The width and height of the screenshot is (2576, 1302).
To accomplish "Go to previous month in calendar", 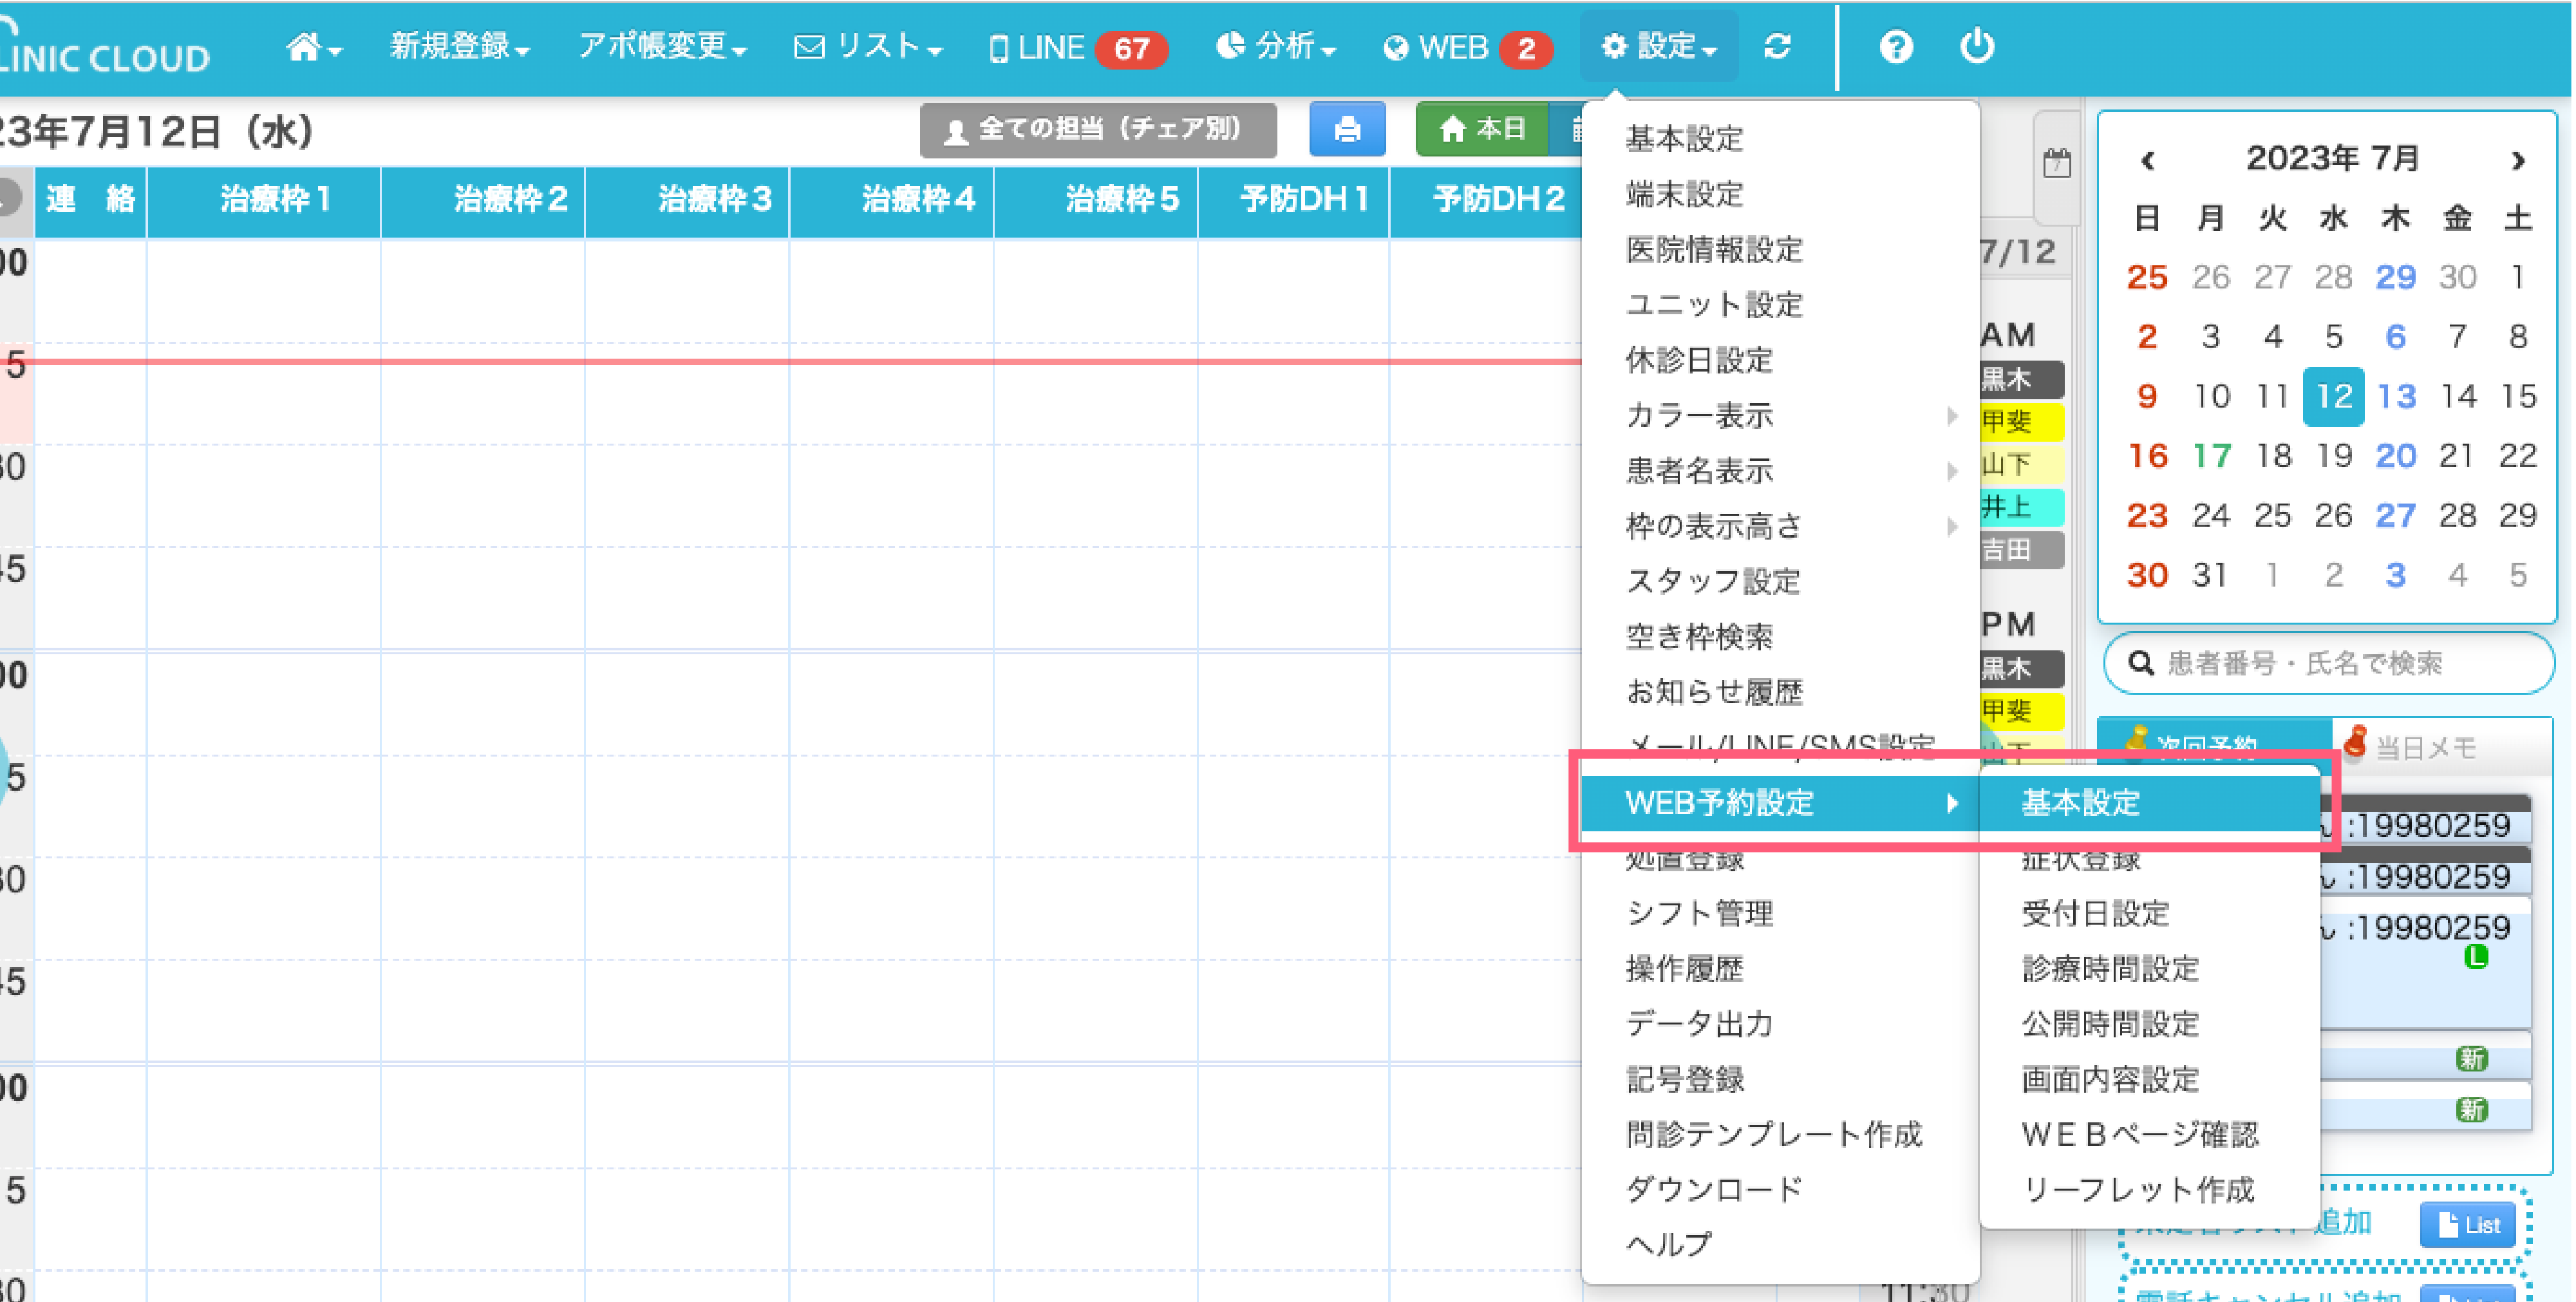I will pyautogui.click(x=2147, y=160).
